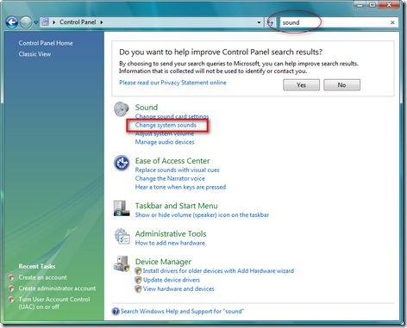Open Device Manager heading
The image size is (407, 328).
click(163, 262)
